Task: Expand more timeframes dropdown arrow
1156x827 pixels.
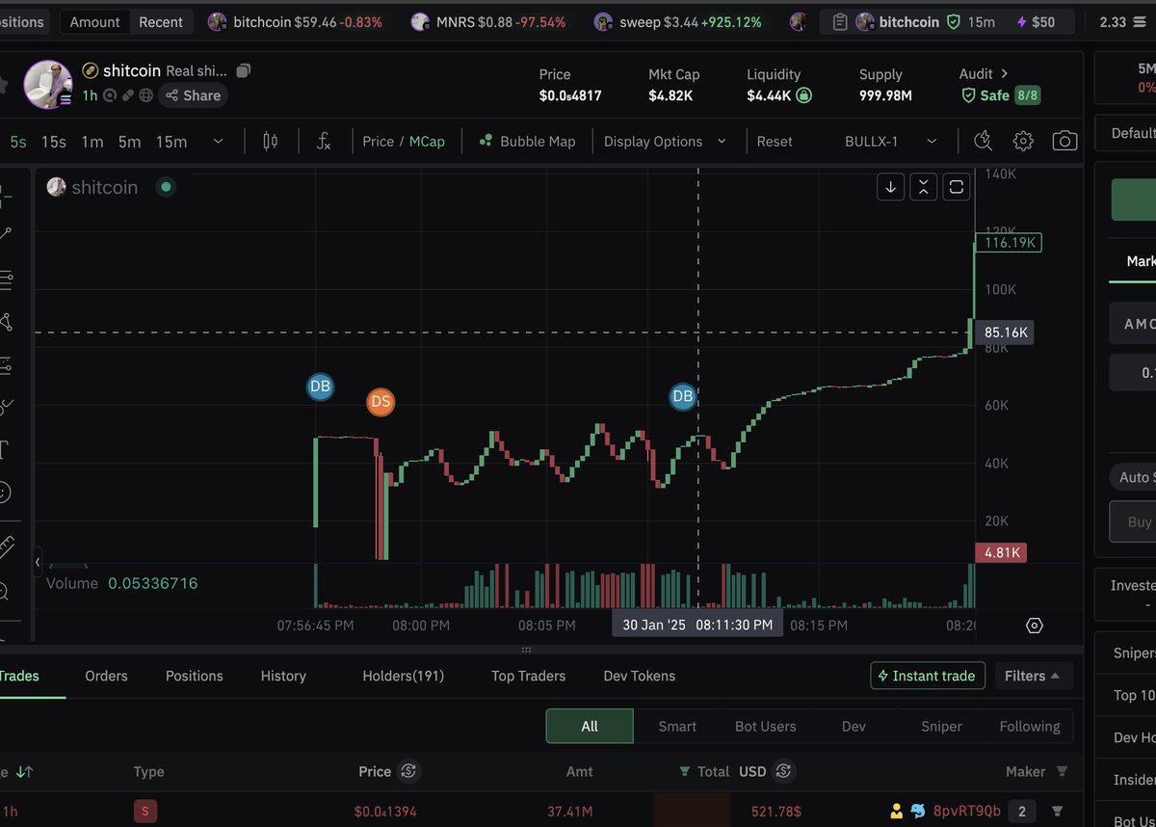Action: click(x=218, y=141)
